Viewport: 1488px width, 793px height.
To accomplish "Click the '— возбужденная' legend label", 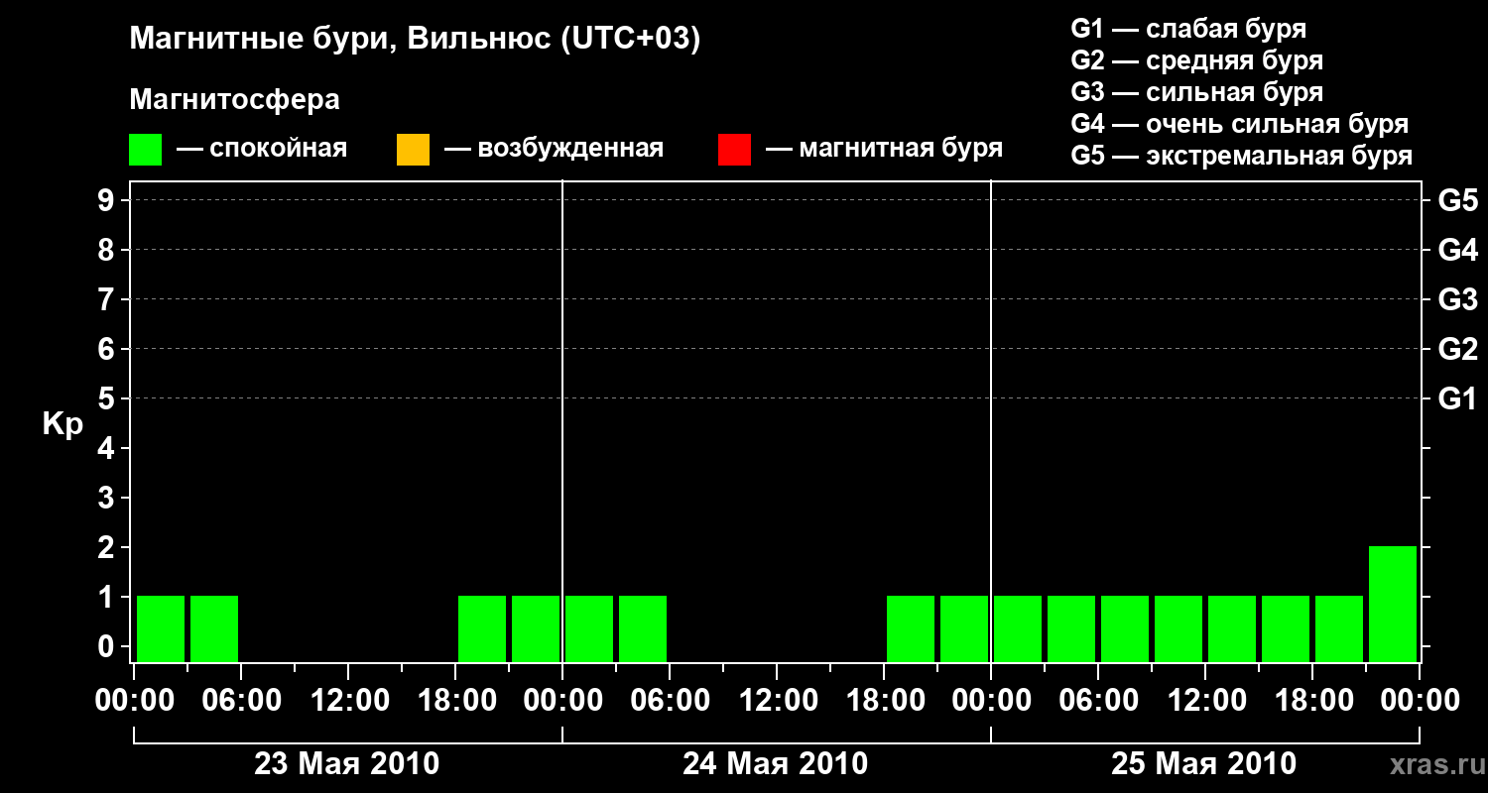I will [554, 150].
